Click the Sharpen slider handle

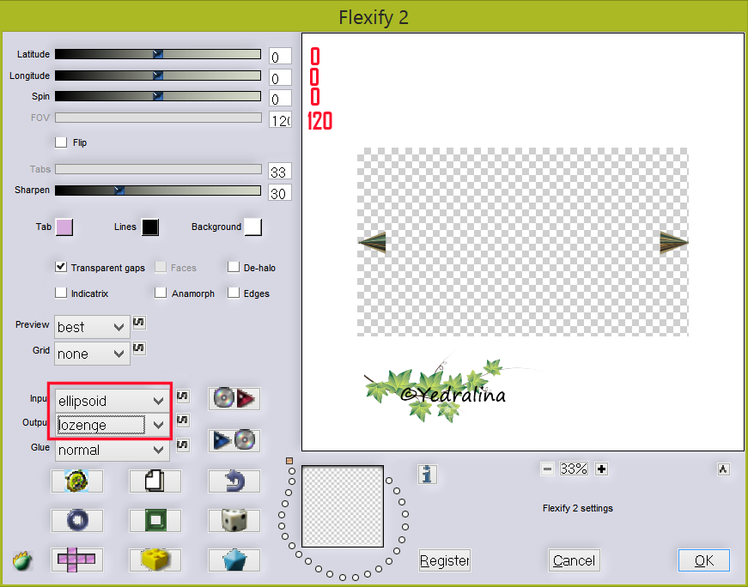119,191
